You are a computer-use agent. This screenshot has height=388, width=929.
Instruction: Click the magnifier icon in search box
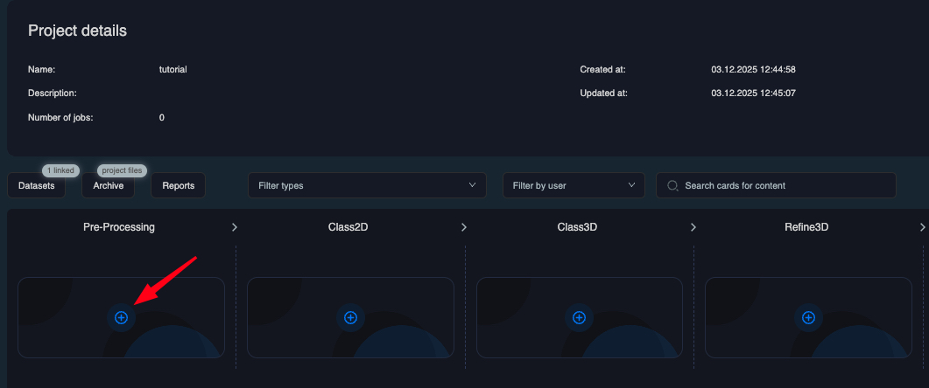(672, 185)
